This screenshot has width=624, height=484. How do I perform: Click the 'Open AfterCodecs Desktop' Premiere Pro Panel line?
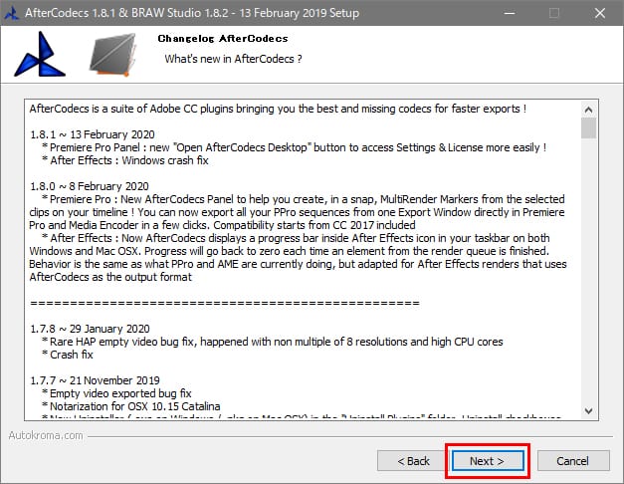(295, 147)
